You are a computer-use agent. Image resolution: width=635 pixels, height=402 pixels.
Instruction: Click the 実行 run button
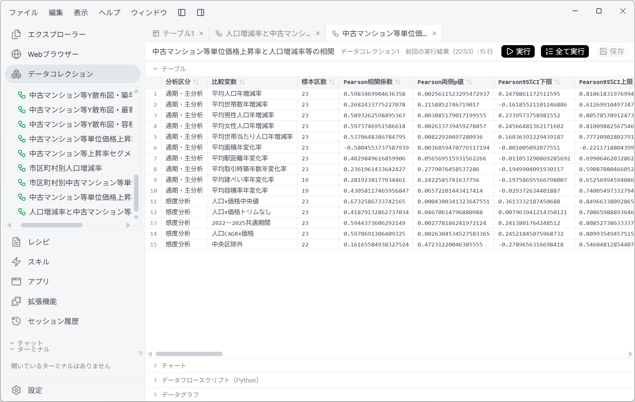518,51
